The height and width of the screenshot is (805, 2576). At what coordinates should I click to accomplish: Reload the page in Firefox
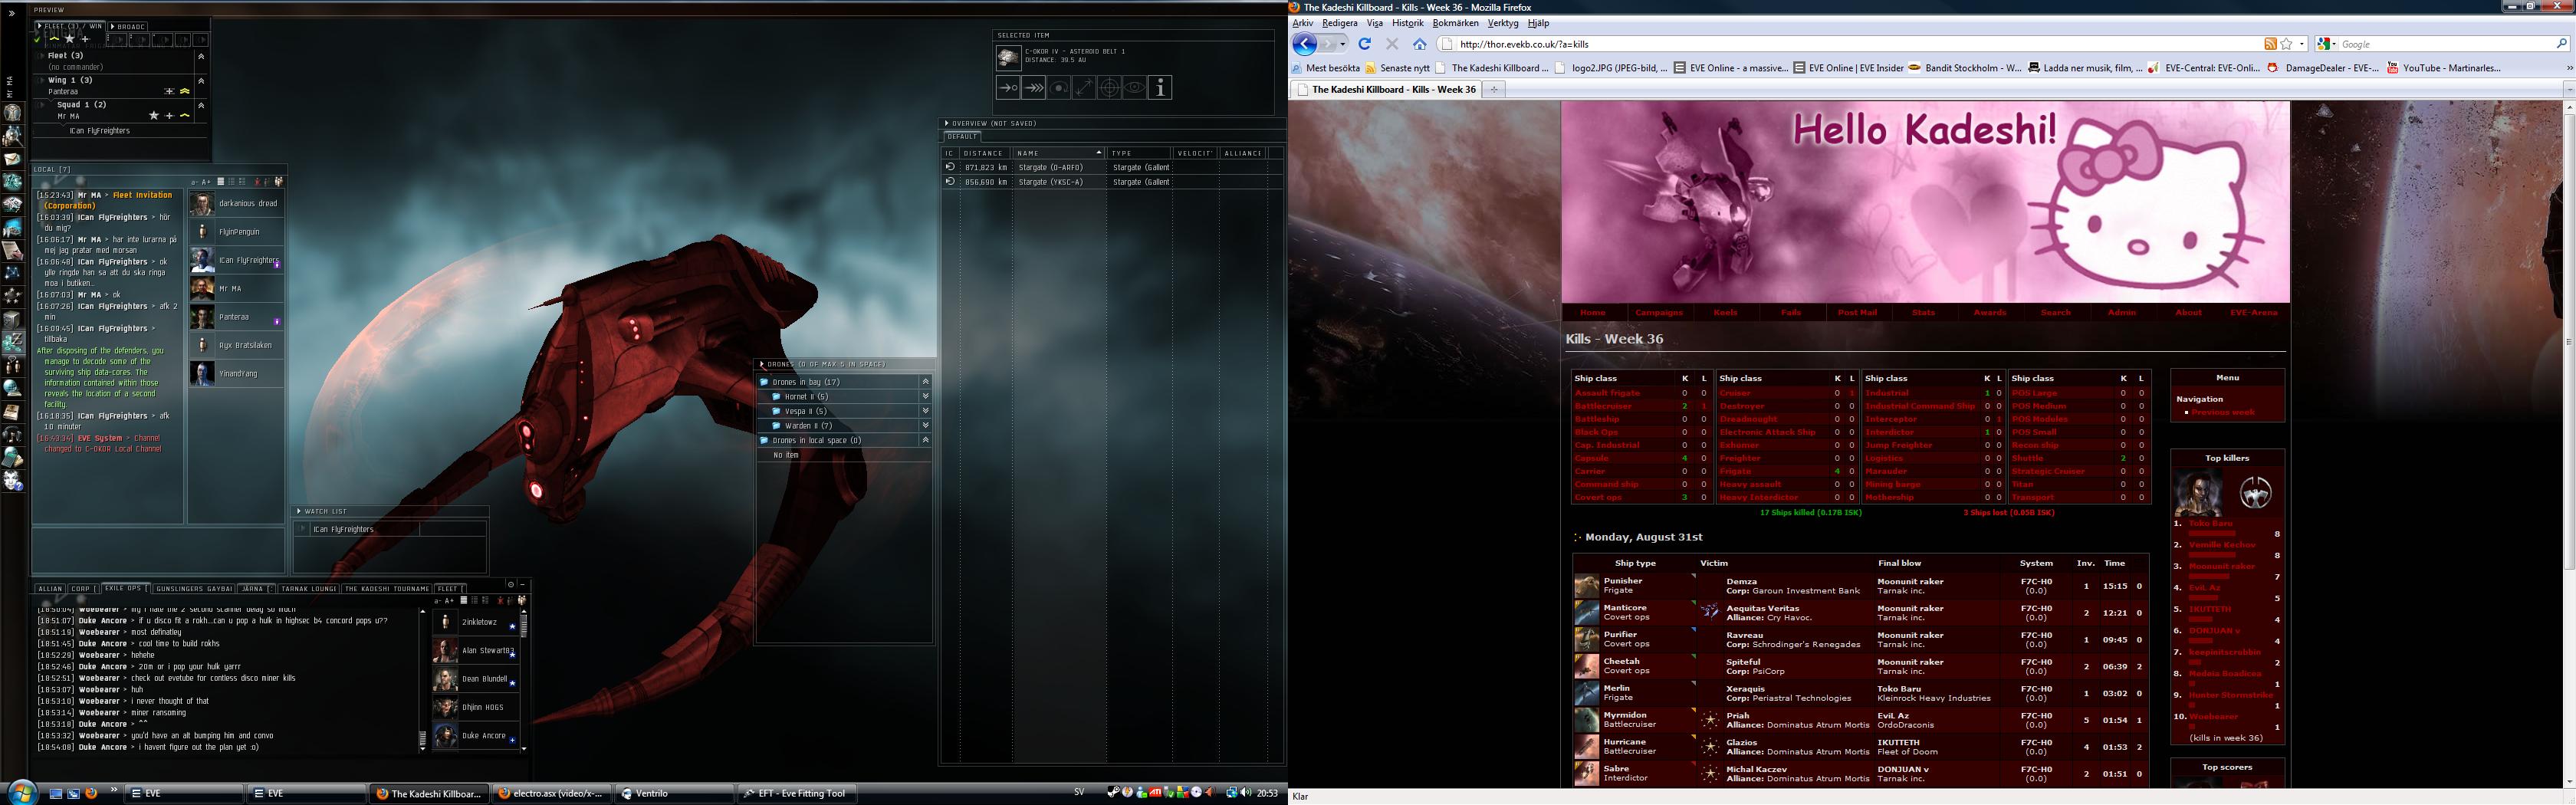point(1364,44)
